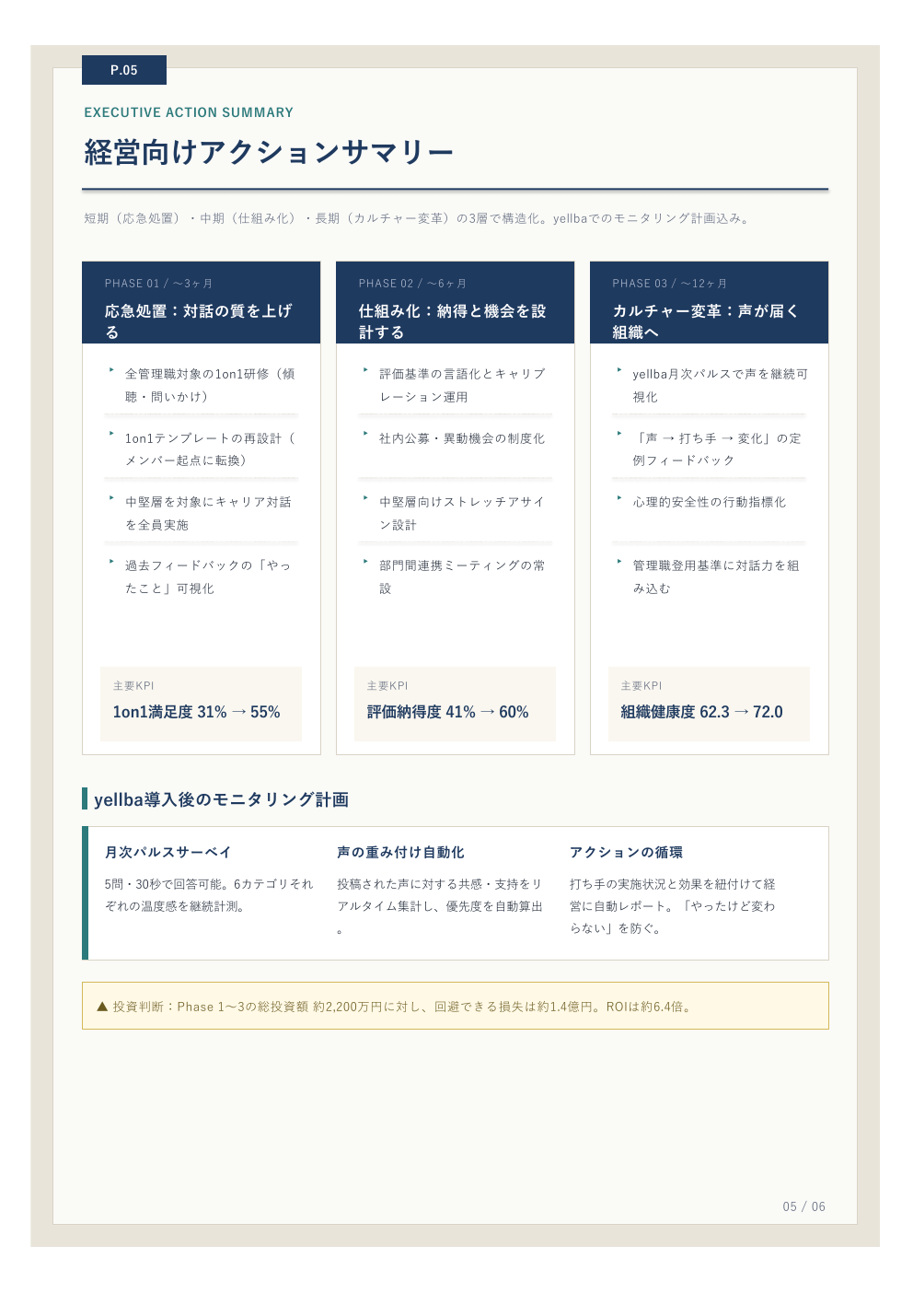The height and width of the screenshot is (1293, 913).
Task: Click description starting 投稿された声に対する共感
Action: 440,906
